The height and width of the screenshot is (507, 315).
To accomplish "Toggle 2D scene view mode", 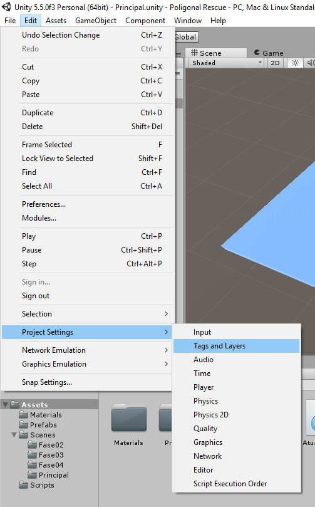I will tap(276, 63).
